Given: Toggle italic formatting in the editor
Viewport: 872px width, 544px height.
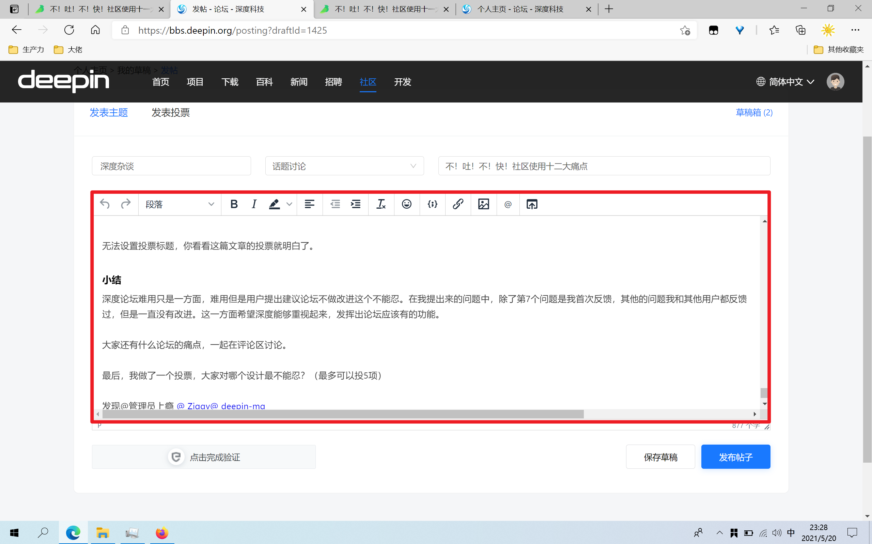Looking at the screenshot, I should [x=254, y=204].
